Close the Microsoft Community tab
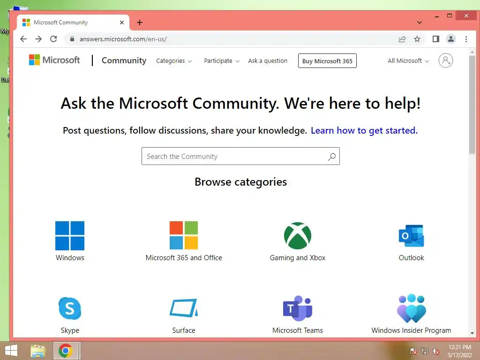Viewport: 480px width, 360px height. [122, 22]
